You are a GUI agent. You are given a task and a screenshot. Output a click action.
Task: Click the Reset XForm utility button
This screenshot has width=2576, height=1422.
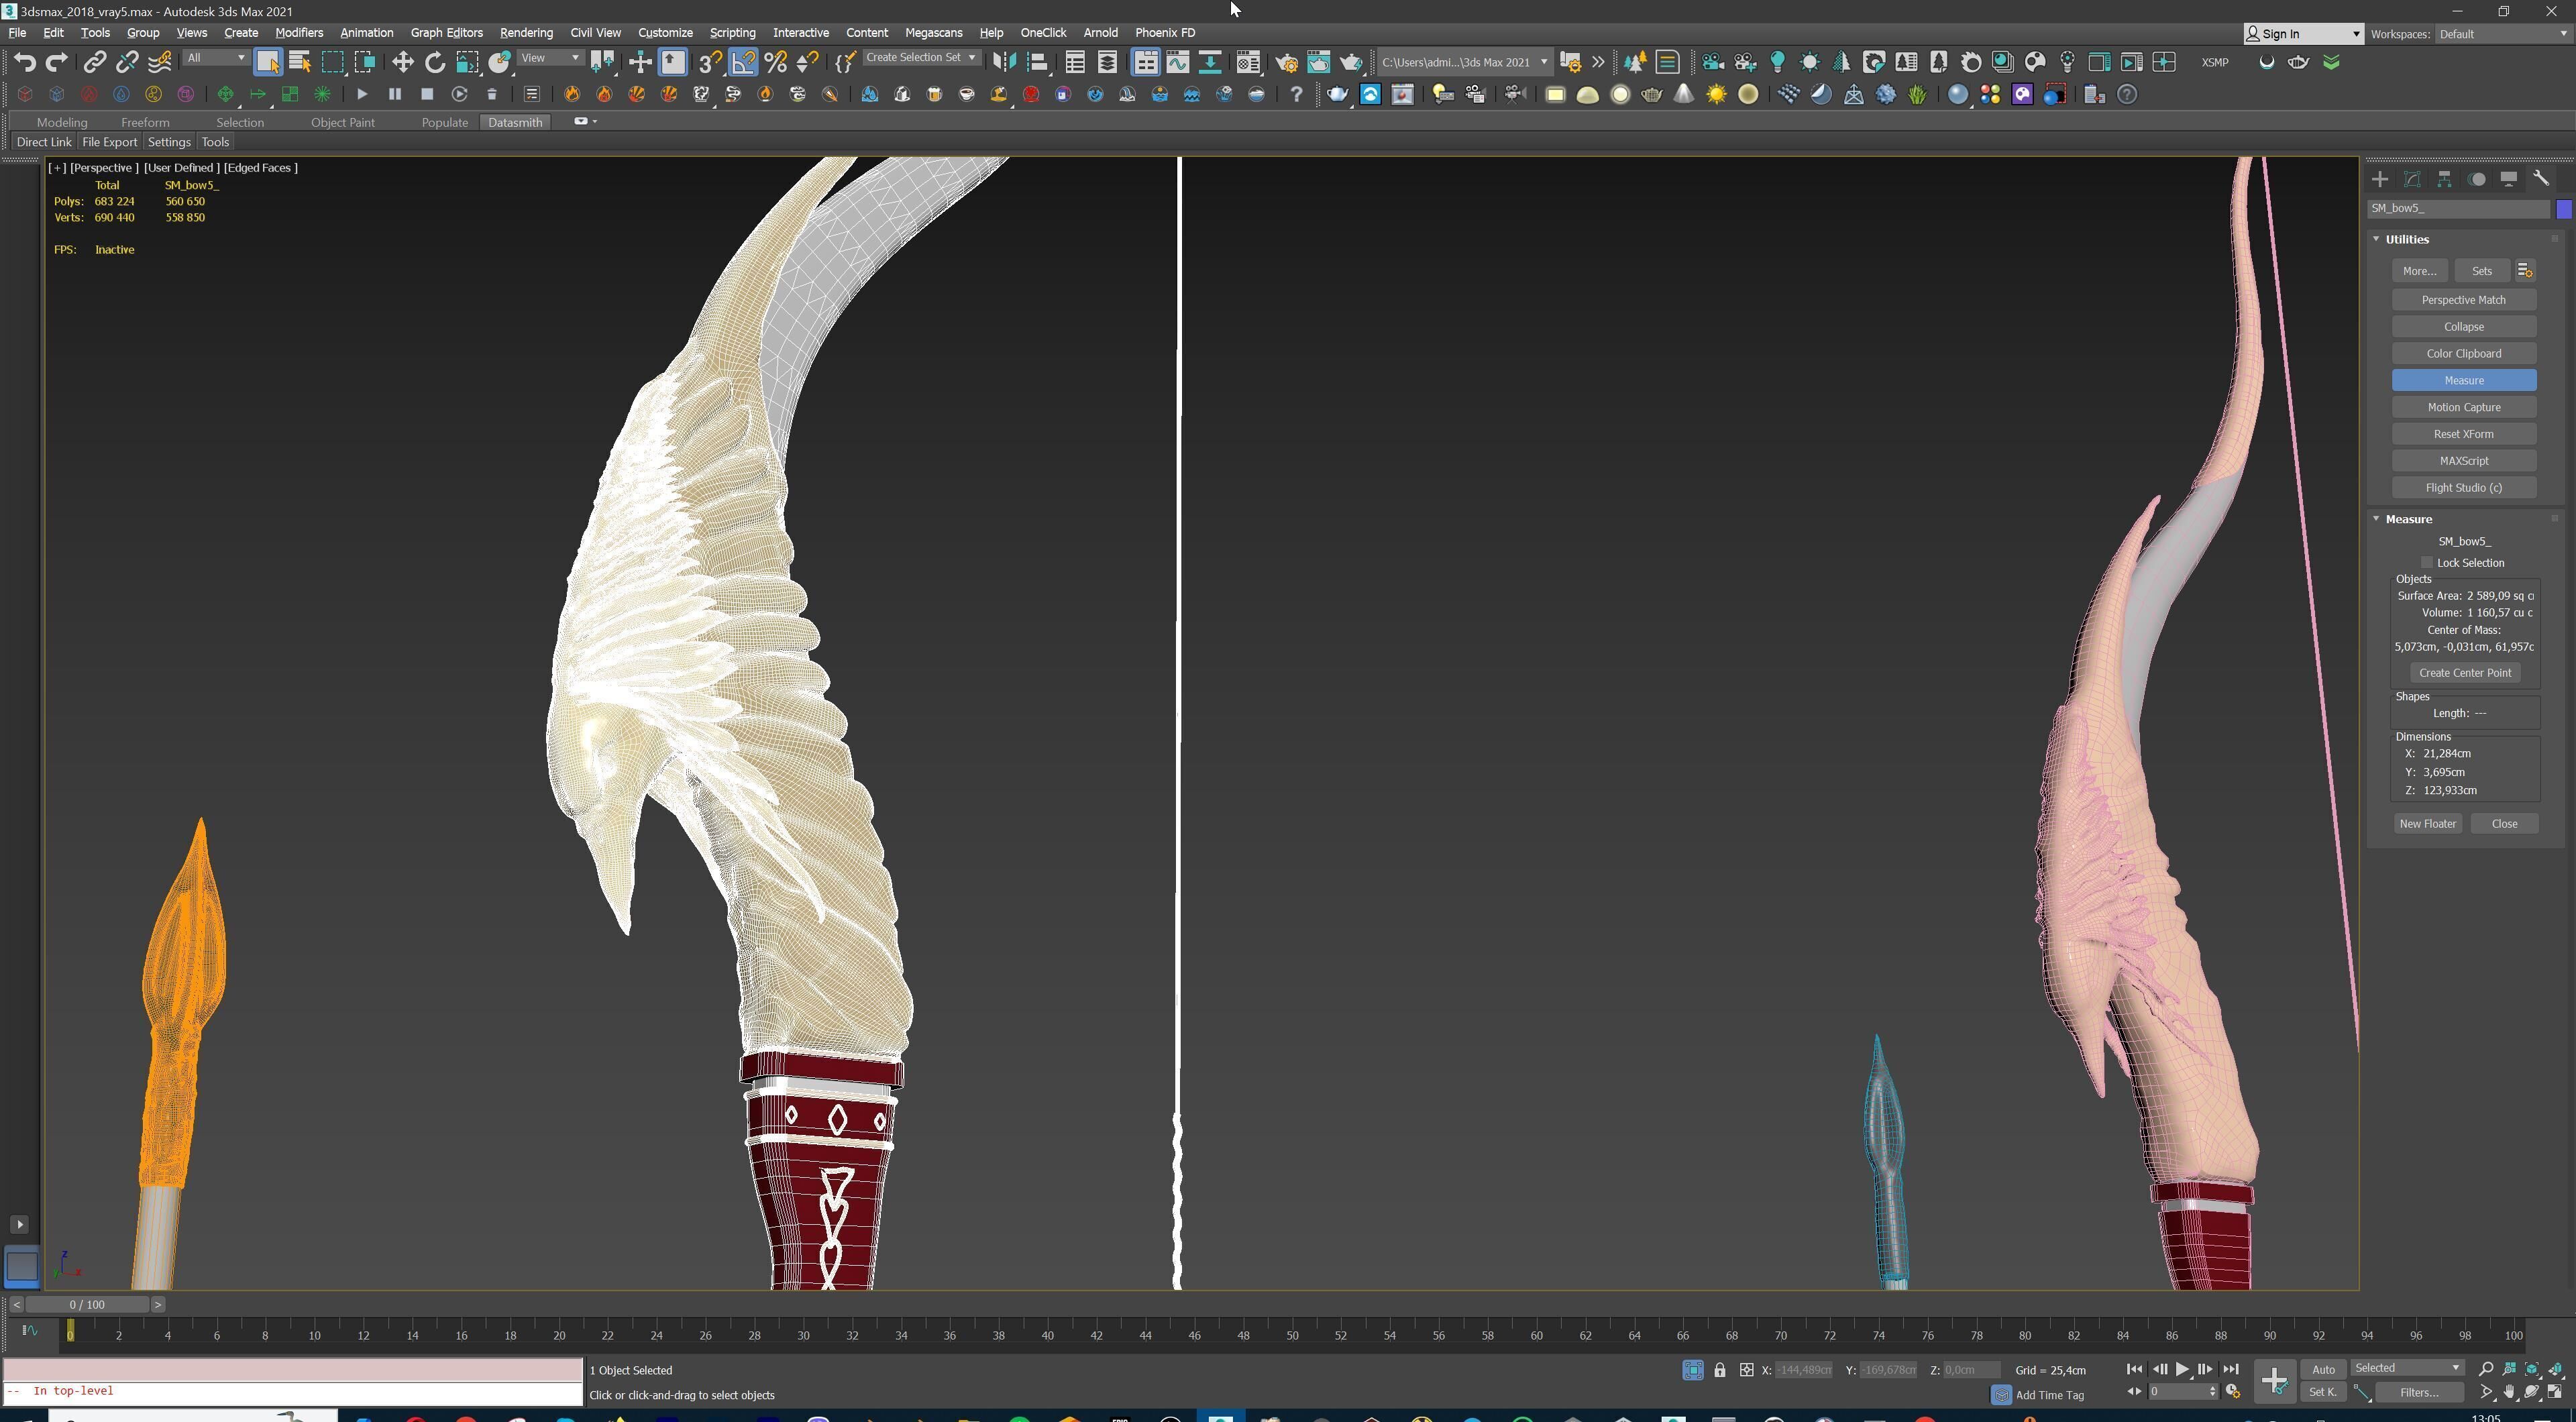pyautogui.click(x=2463, y=434)
